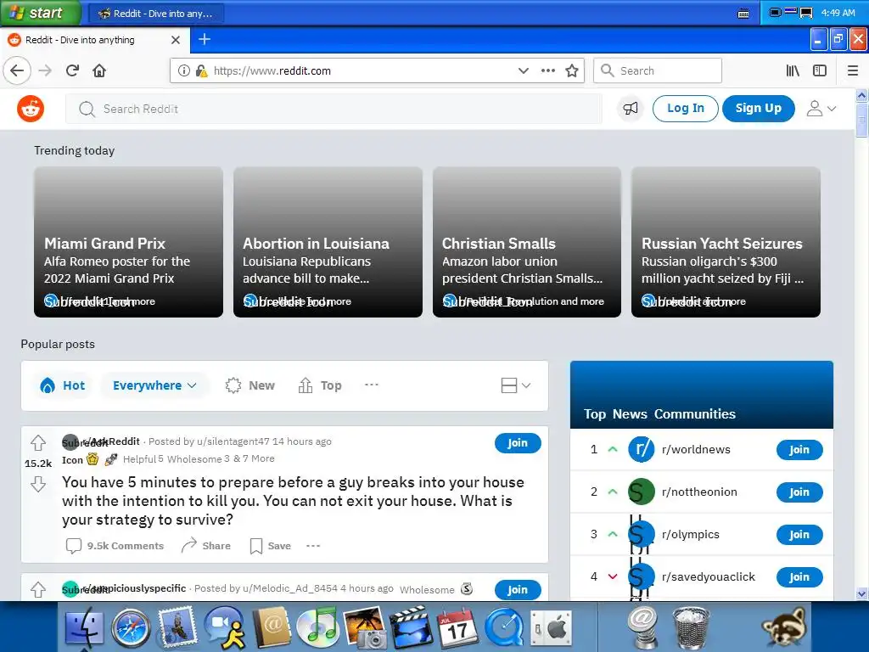Launch Safari compass icon in dock
869x652 pixels.
click(x=131, y=629)
